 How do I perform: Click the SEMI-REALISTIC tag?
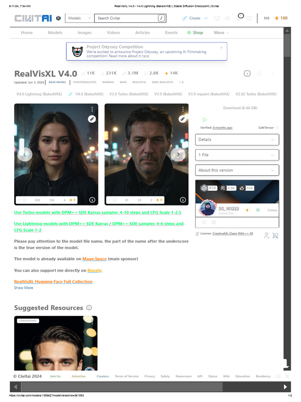click(x=162, y=82)
